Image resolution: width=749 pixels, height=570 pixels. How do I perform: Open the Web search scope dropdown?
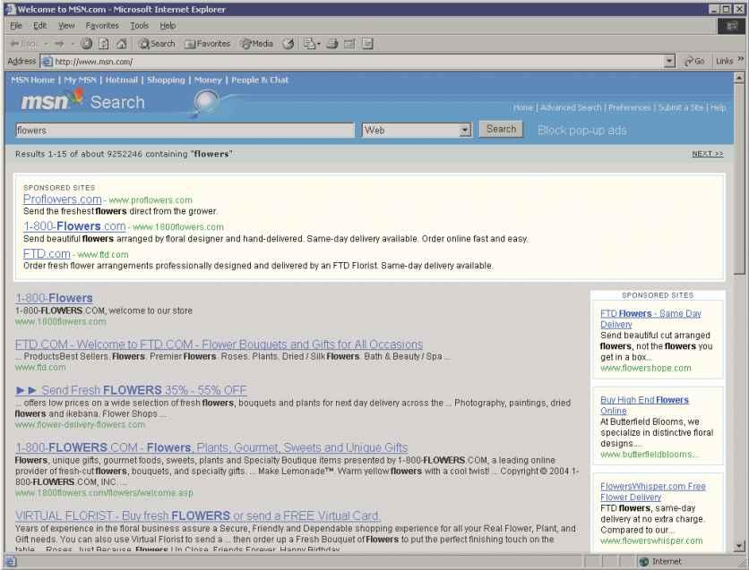[x=465, y=130]
